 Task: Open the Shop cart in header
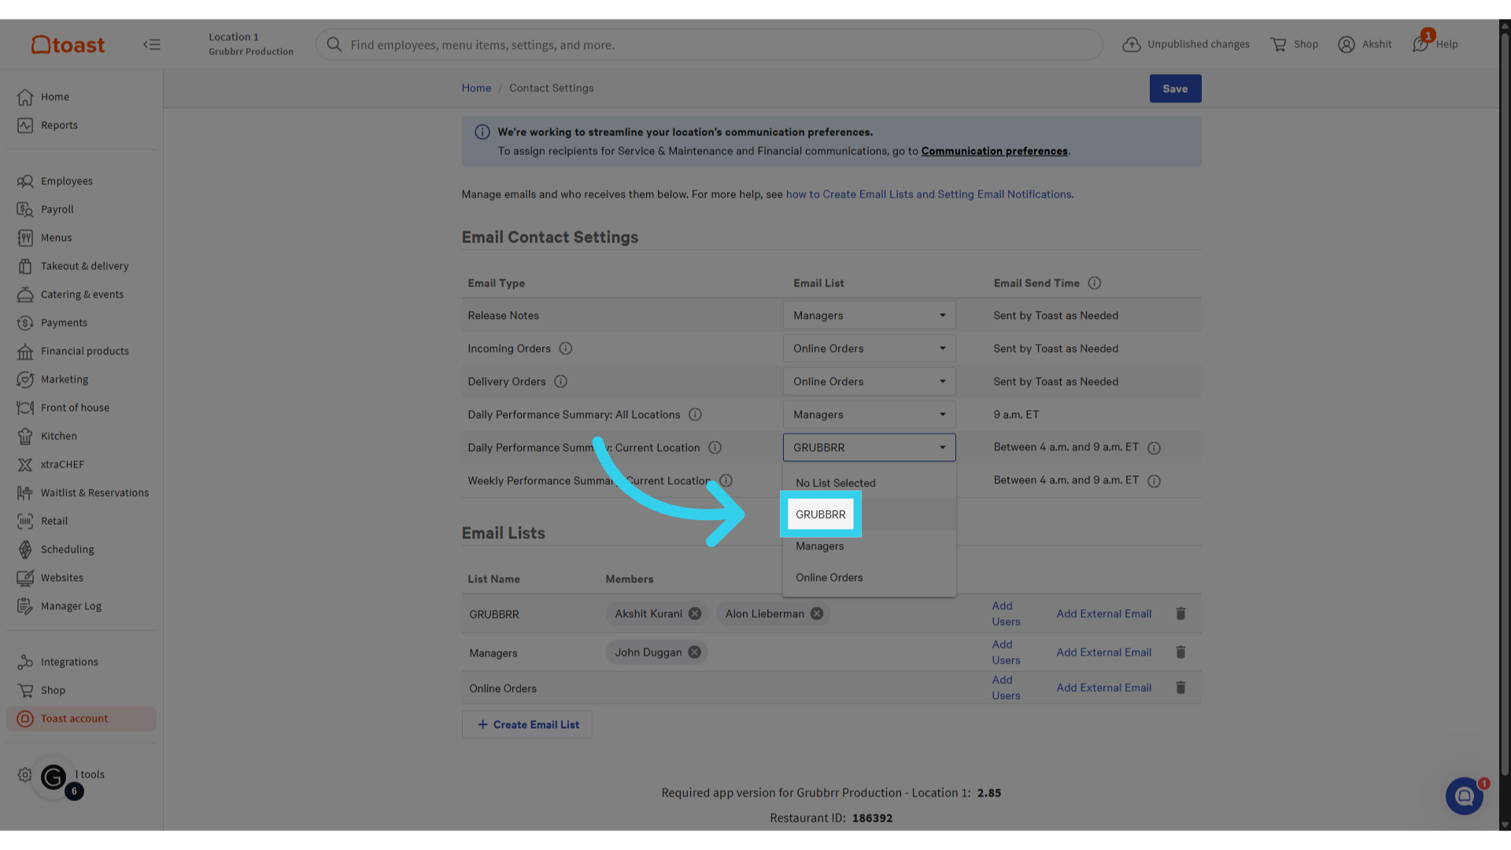(1294, 45)
